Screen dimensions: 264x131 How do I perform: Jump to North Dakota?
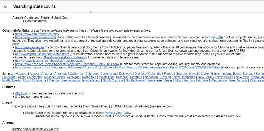pos(11,80)
